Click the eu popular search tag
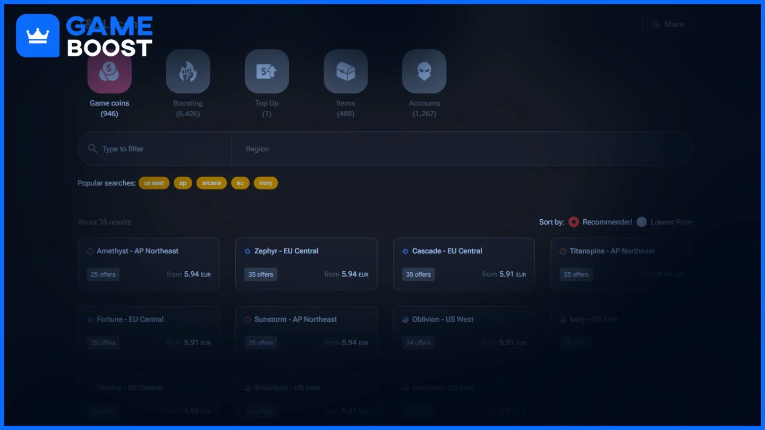This screenshot has width=765, height=430. pos(240,183)
